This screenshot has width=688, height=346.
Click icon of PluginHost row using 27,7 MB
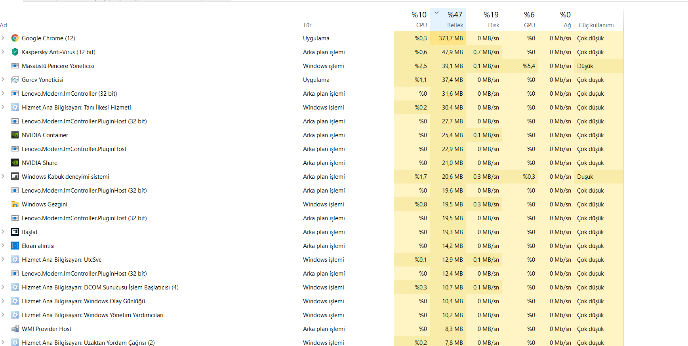pos(15,121)
